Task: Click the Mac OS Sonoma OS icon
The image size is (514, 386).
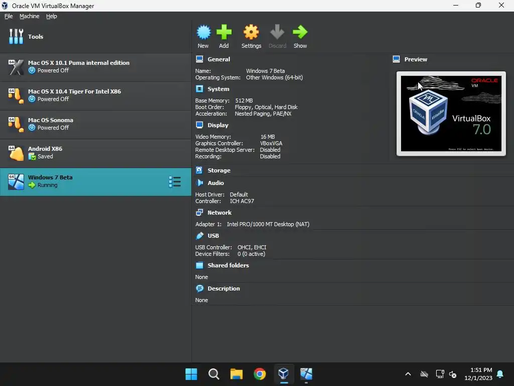Action: [x=16, y=125]
